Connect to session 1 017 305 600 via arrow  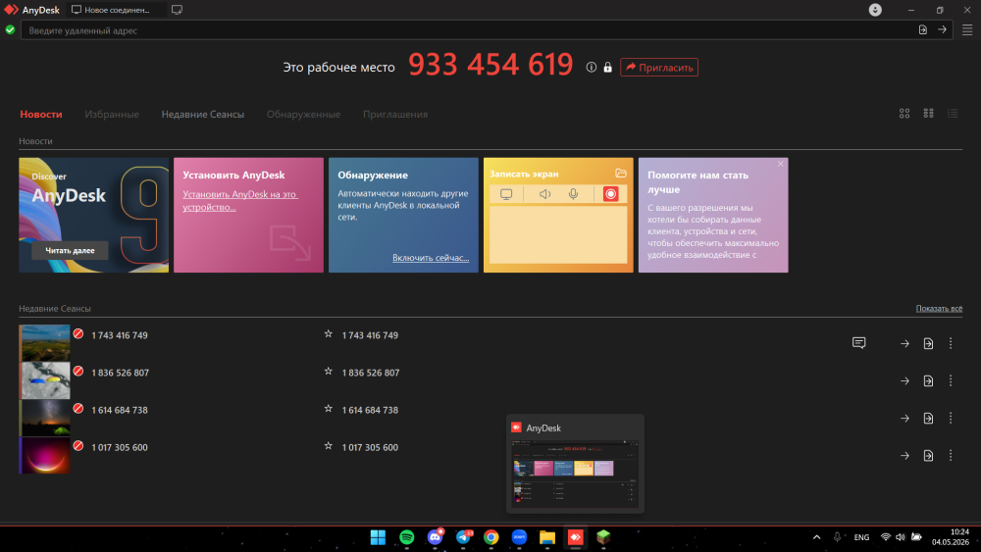click(904, 456)
